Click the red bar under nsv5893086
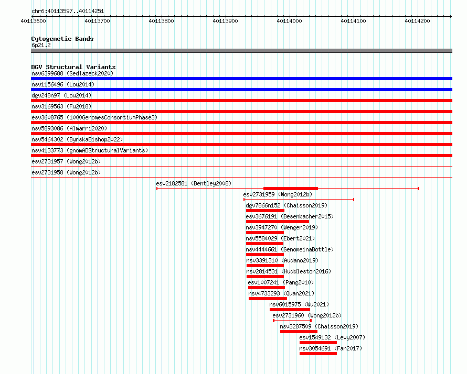Viewport: 467px width, 374px height. 241,134
